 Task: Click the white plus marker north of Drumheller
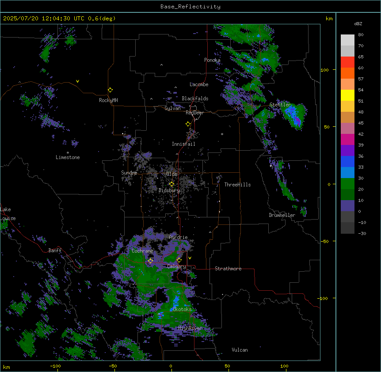[x=271, y=166]
